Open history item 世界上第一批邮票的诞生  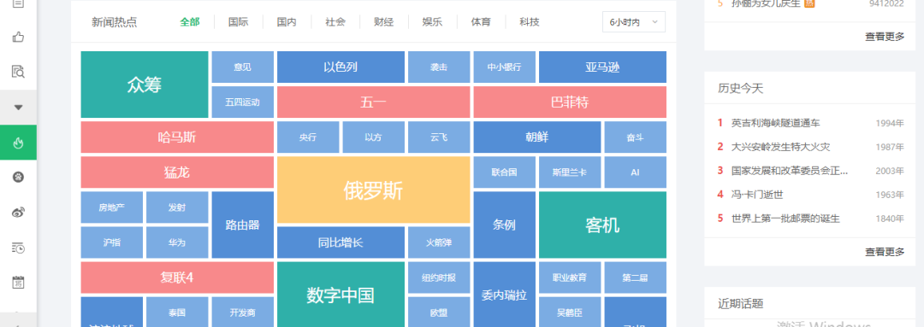point(785,219)
